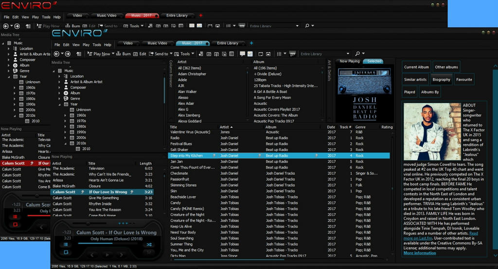This screenshot has width=498, height=269.
Task: Open Help menu in front window
Action: pos(107,45)
